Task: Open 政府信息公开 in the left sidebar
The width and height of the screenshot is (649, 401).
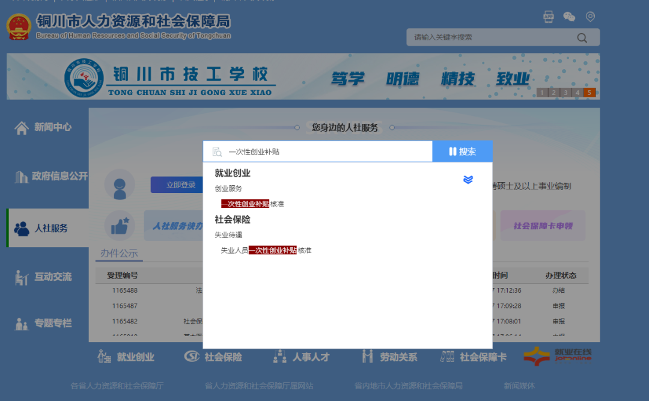Action: click(x=59, y=176)
